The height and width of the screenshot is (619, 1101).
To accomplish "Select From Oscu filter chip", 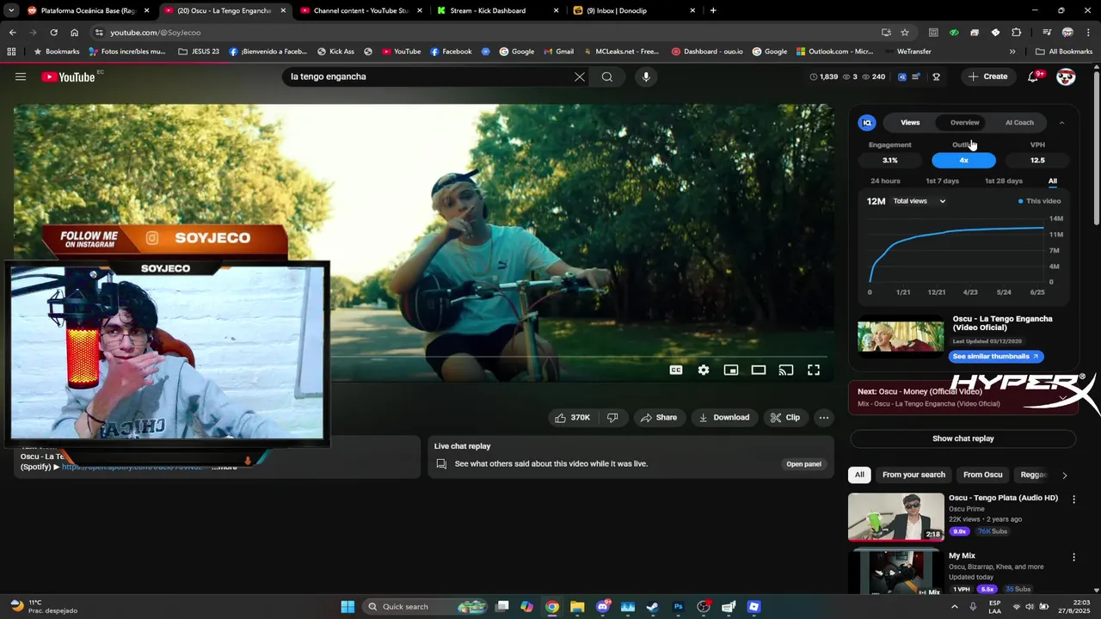I will 982,475.
